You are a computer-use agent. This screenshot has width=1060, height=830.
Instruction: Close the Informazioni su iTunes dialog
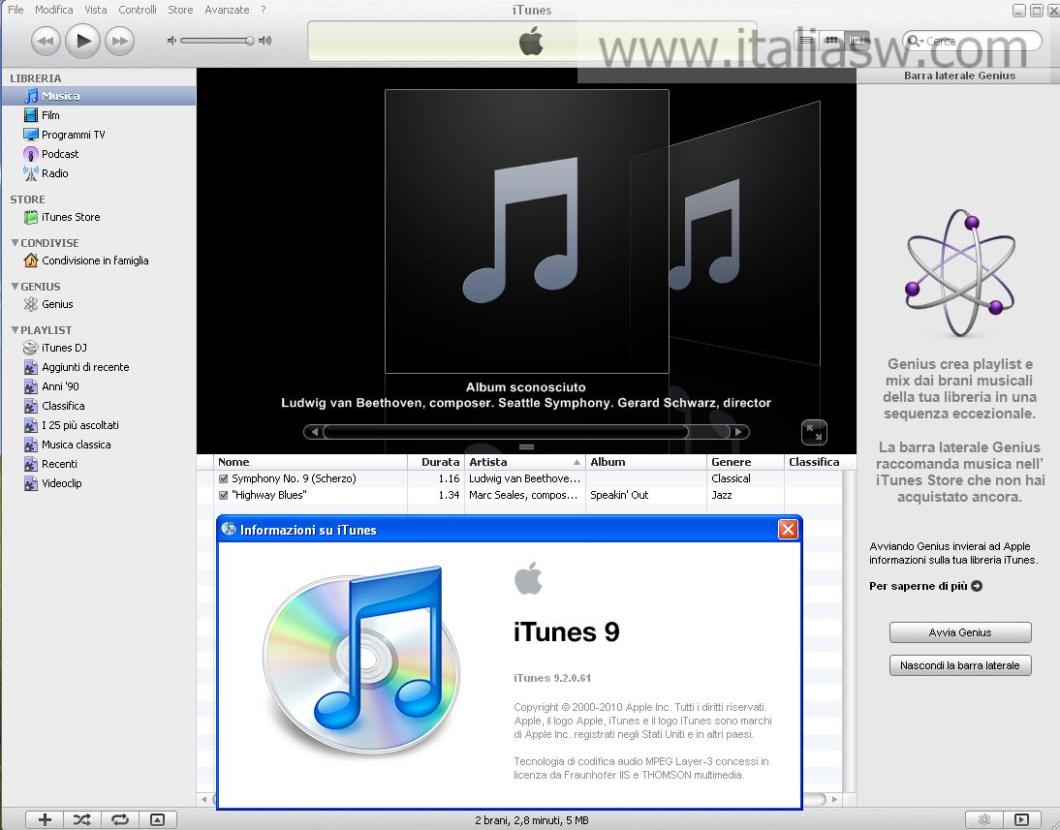[788, 529]
